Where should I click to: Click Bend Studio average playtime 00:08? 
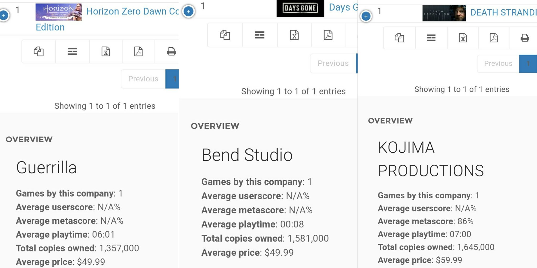[x=253, y=224]
